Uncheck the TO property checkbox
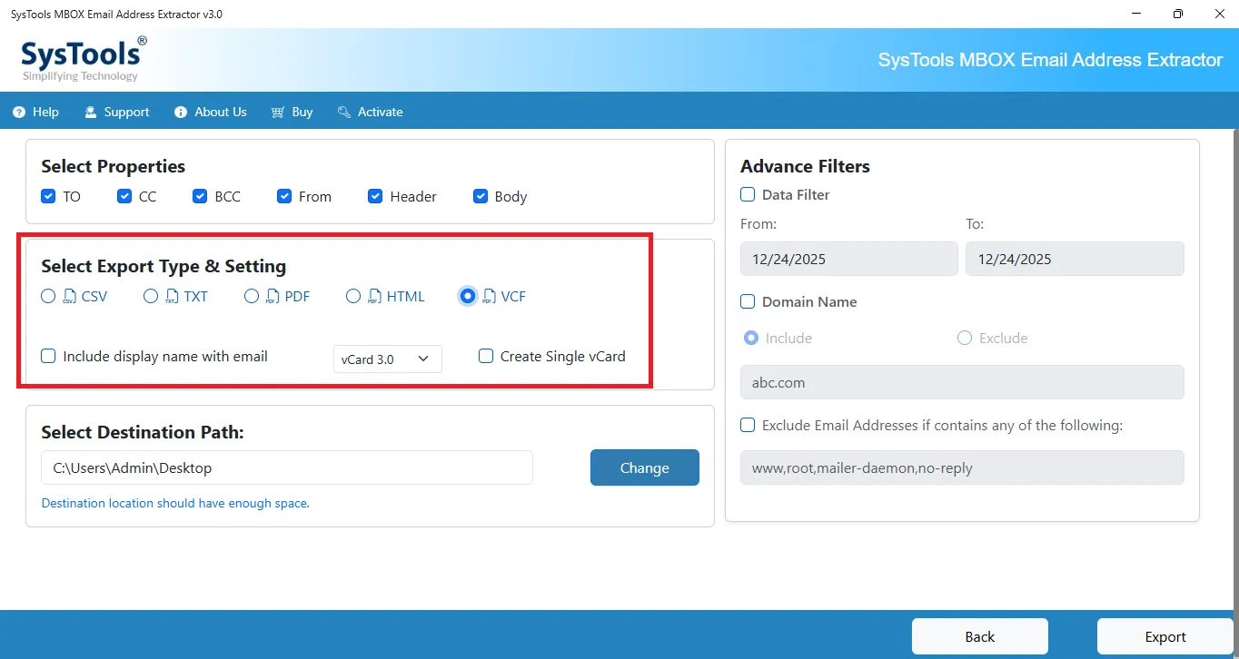1239x659 pixels. pos(49,196)
